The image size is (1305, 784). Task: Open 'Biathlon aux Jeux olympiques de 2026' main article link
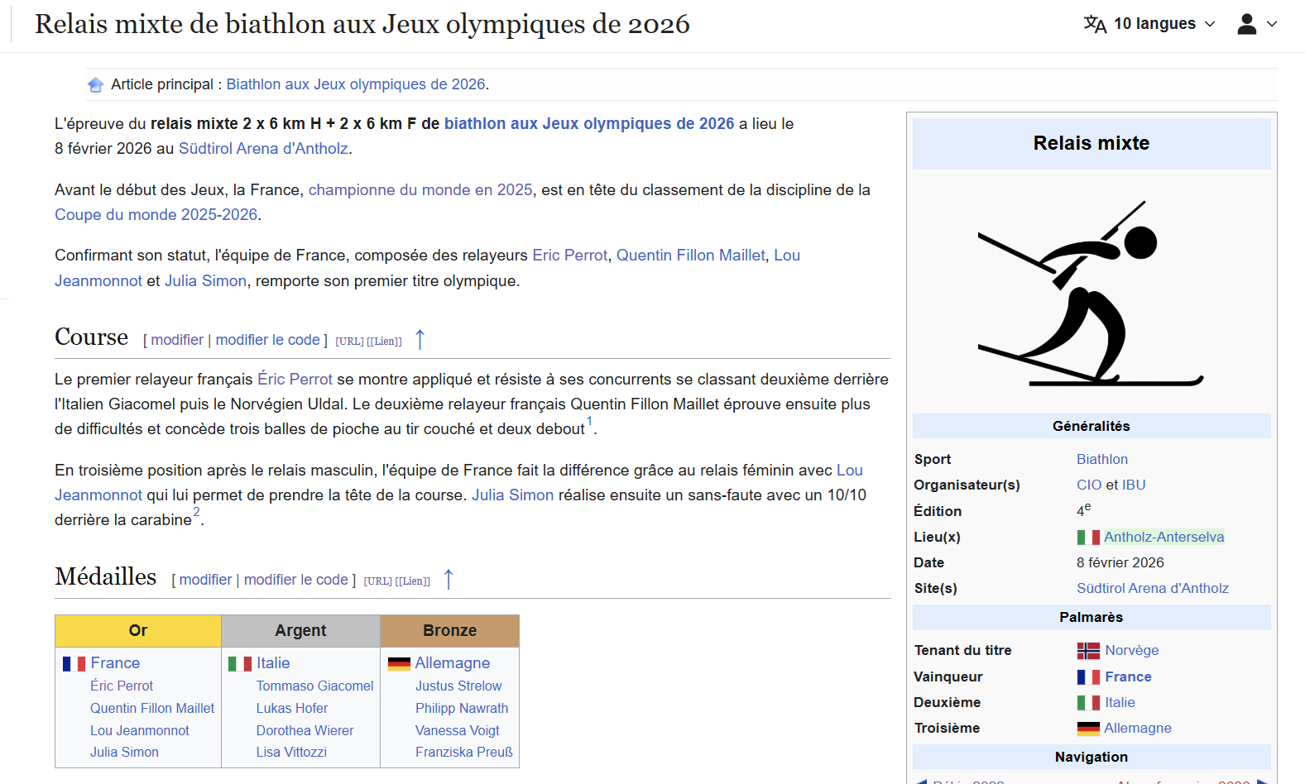[x=356, y=84]
